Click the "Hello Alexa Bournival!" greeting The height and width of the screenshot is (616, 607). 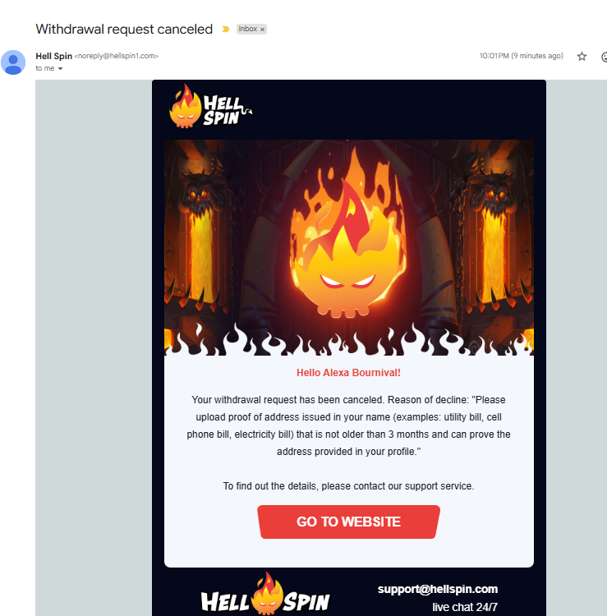[348, 373]
